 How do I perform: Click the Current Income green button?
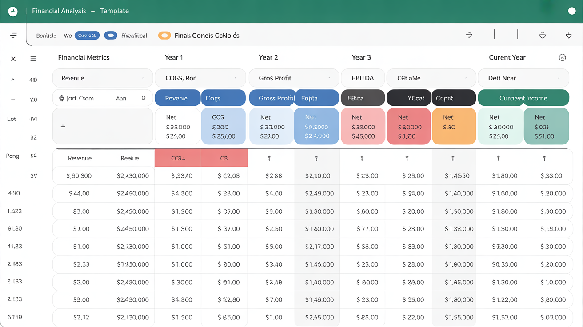pos(523,97)
